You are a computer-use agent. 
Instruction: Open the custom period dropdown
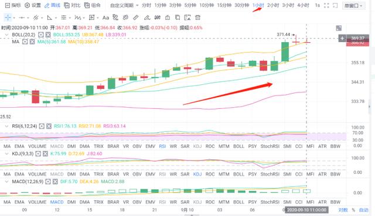[124, 5]
